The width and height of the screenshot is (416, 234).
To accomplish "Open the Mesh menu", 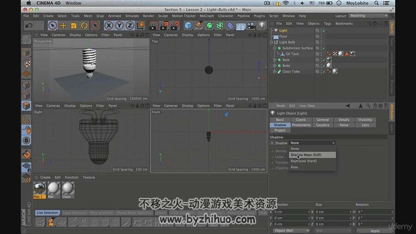I will pos(88,16).
